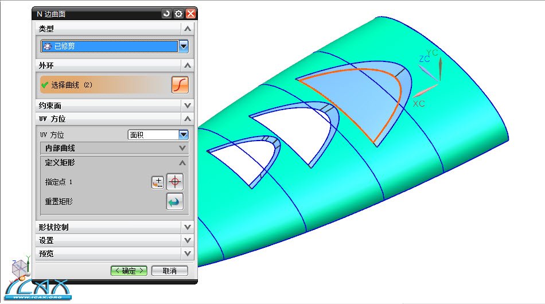Click the surface icon inside the 已修剪 box
Screen dimensions: 545x304
[x=48, y=46]
